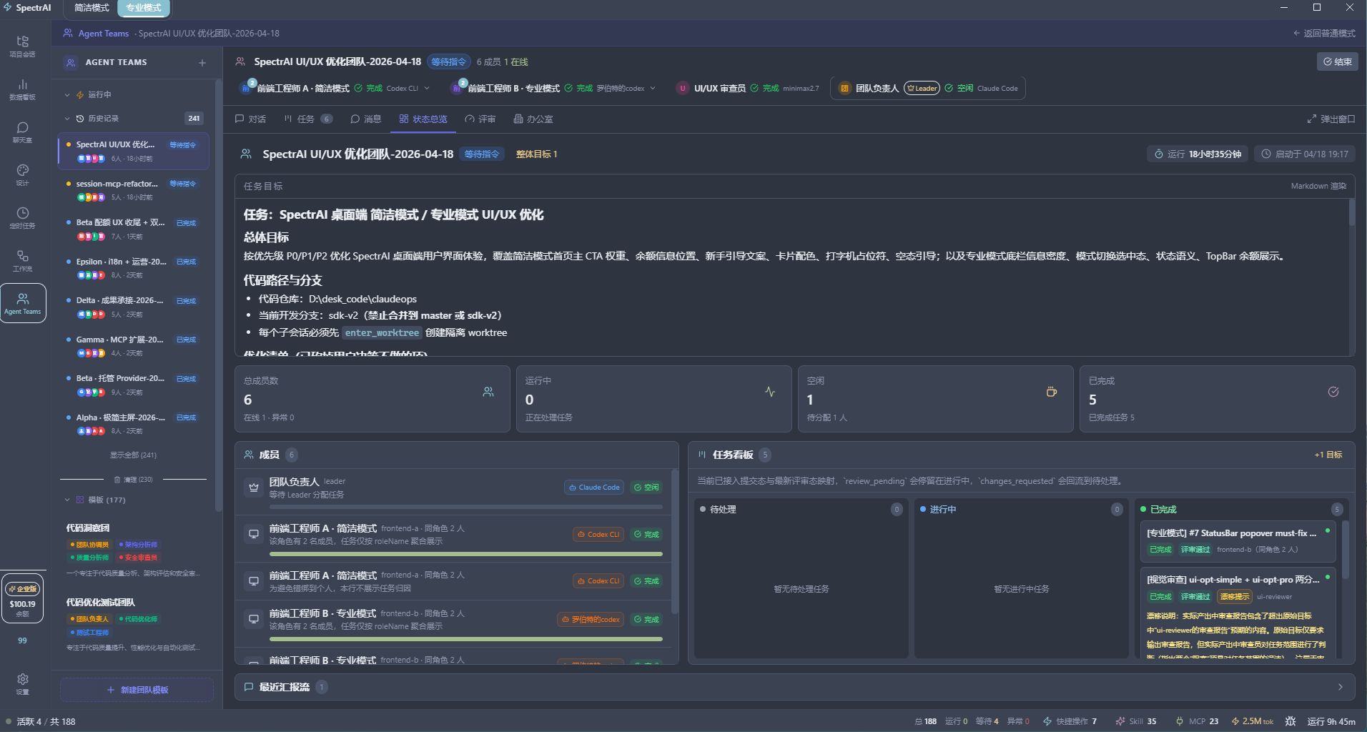Collapse the 运行中 section
The image size is (1367, 732).
point(67,95)
